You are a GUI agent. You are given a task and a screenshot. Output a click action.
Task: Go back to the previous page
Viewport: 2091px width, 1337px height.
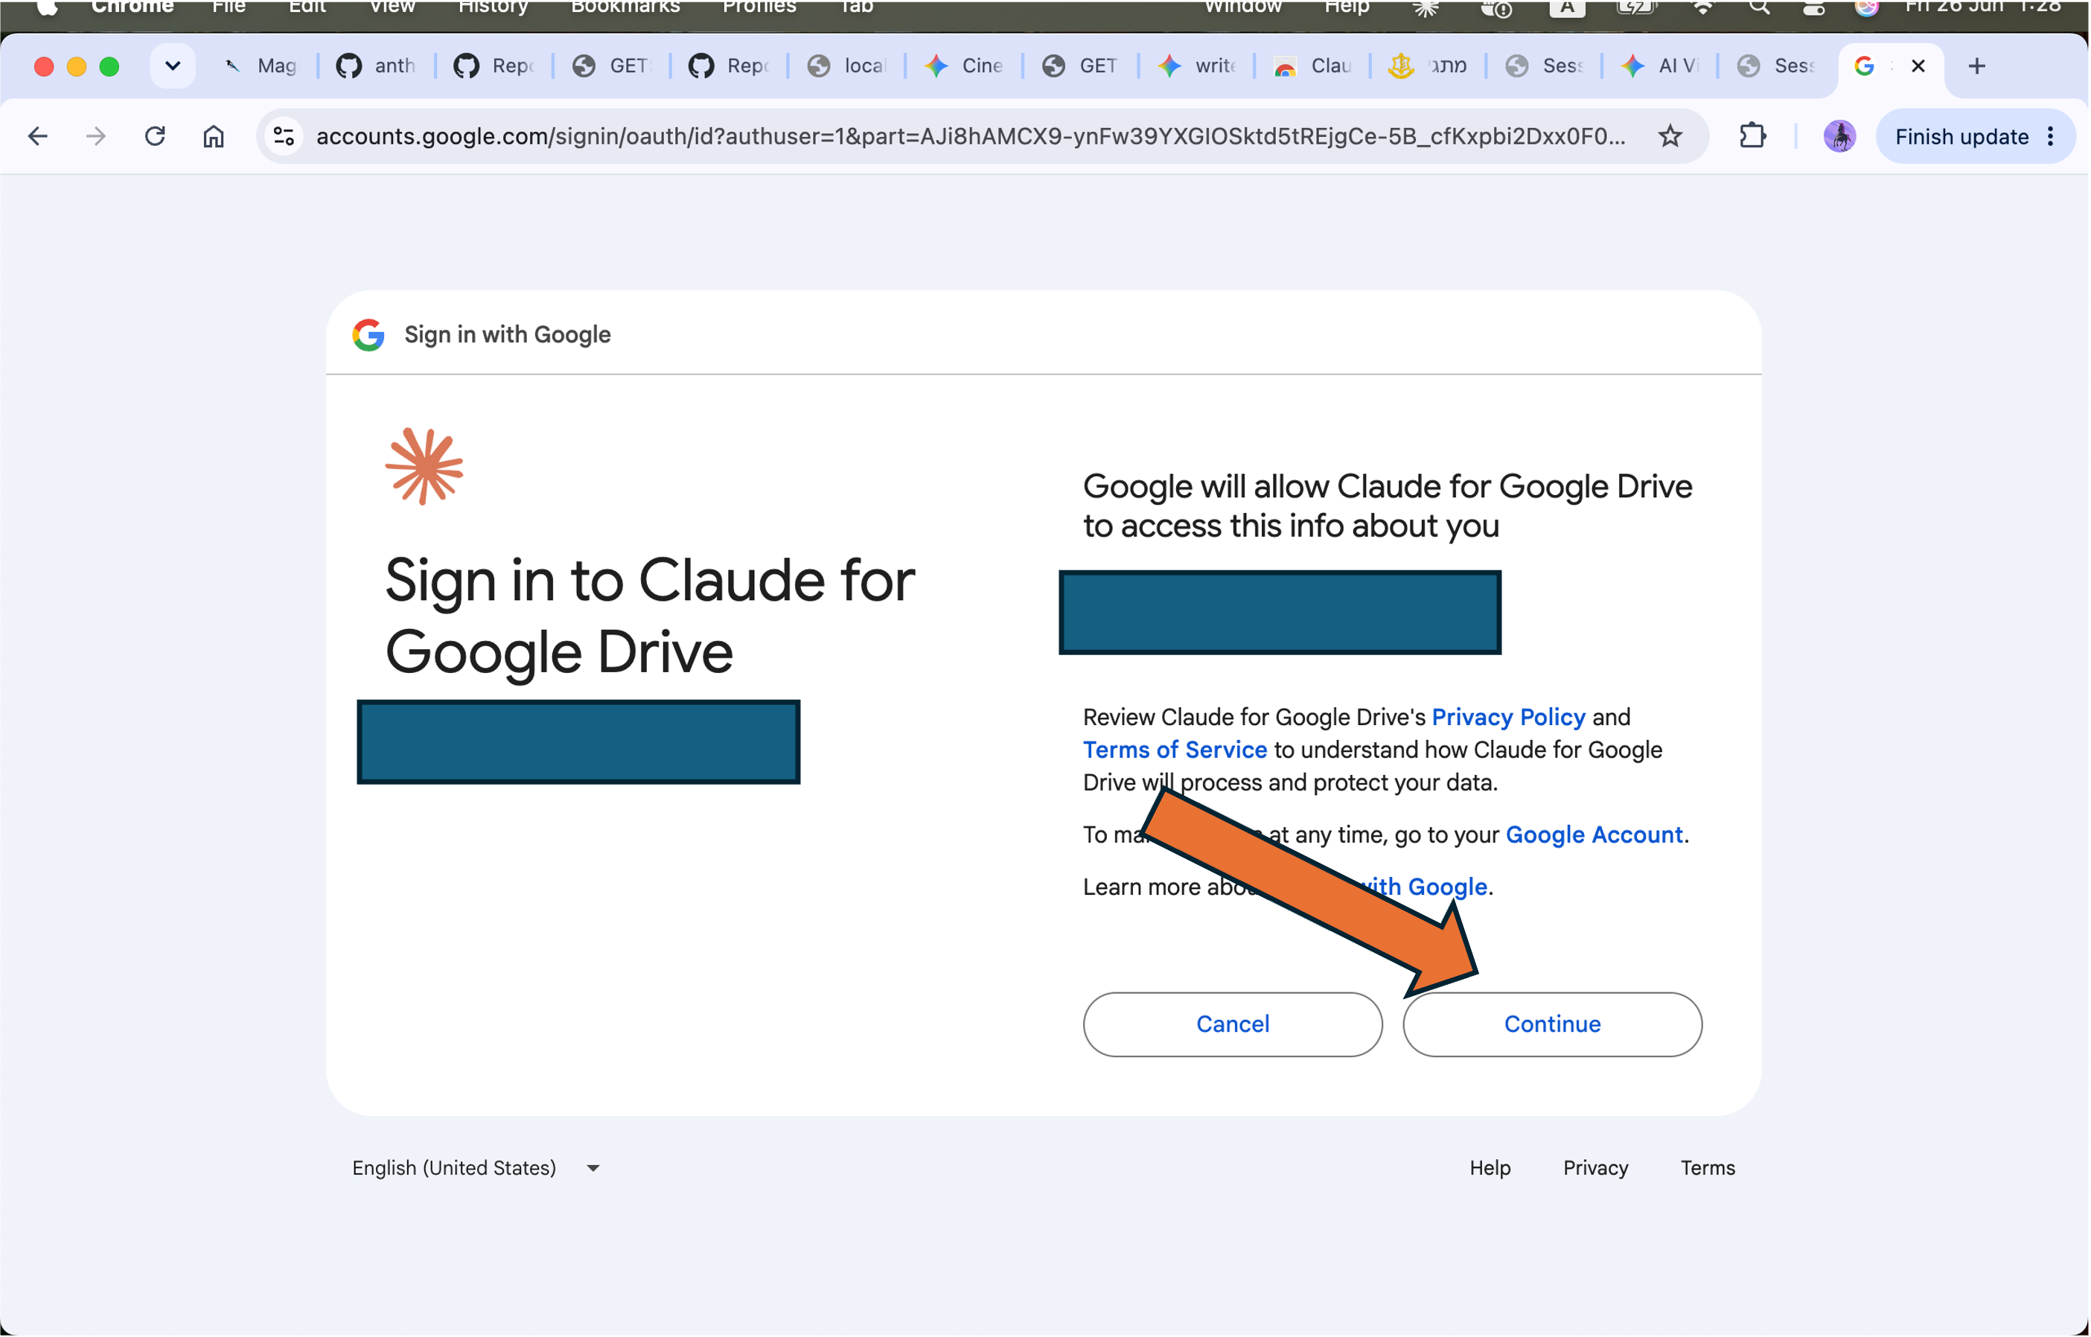[38, 136]
